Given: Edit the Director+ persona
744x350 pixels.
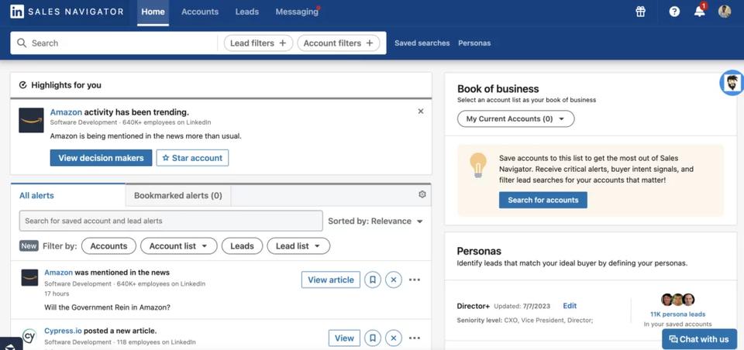Looking at the screenshot, I should [x=570, y=306].
